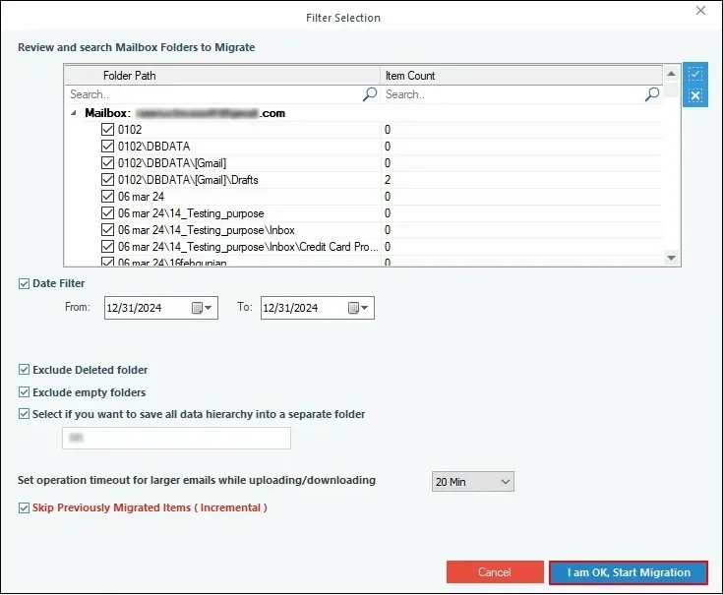Click I am OK, Start Migration button
Viewport: 723px width, 595px height.
point(629,572)
